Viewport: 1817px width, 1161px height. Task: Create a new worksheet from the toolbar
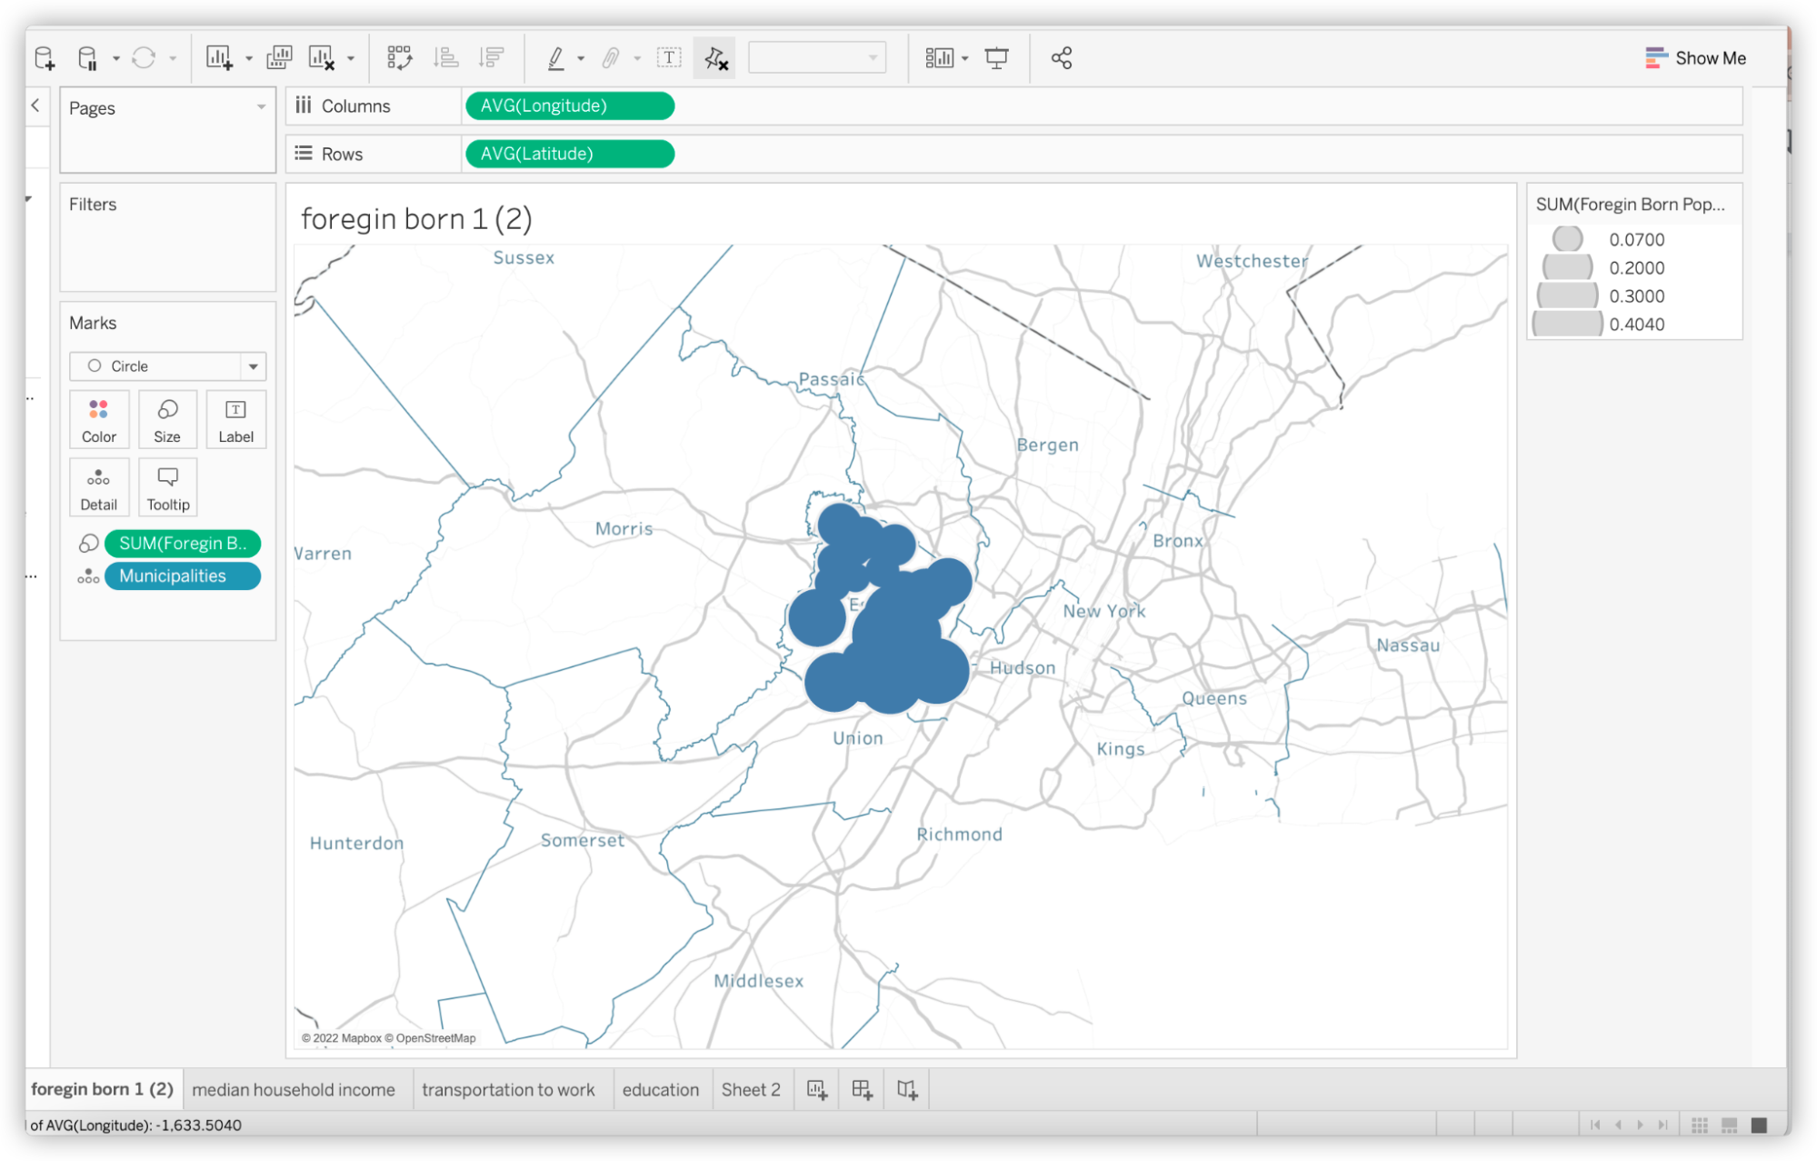[x=218, y=56]
